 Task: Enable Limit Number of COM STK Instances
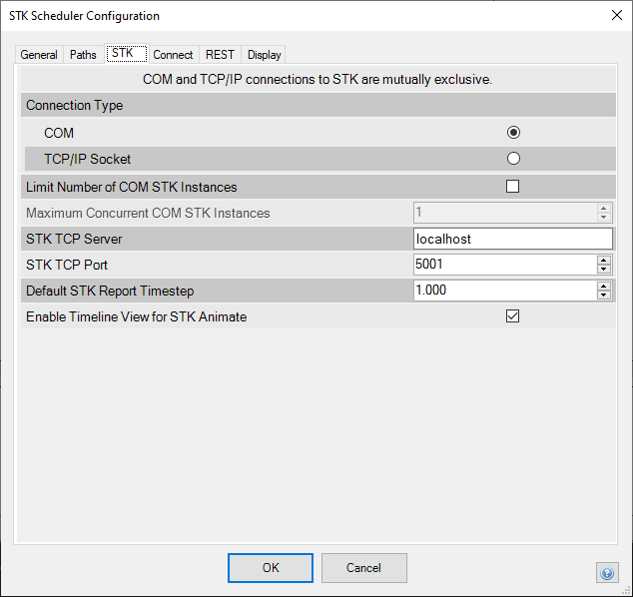coord(513,186)
